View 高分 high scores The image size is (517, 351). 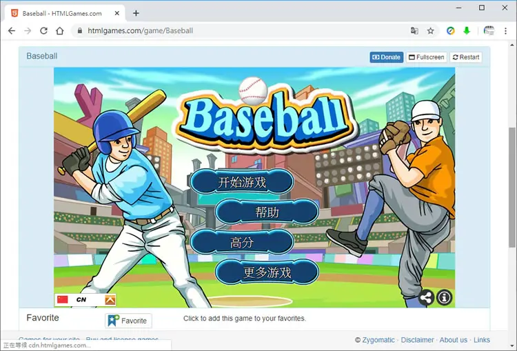coord(242,242)
